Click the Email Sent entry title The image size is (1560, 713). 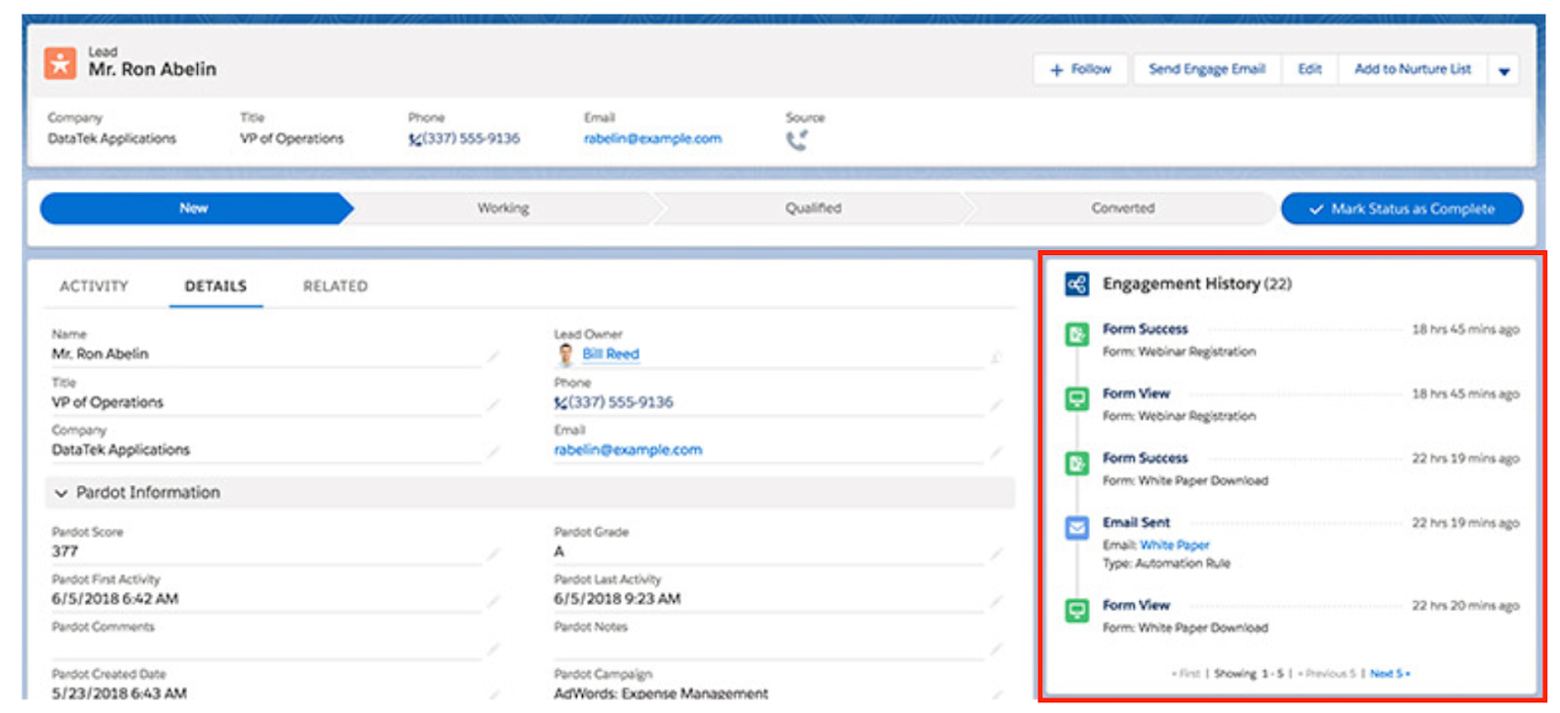tap(1136, 522)
